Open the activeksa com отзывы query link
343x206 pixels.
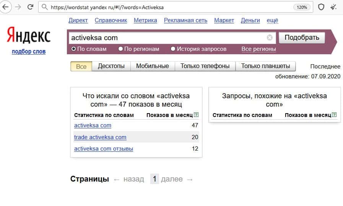click(x=104, y=149)
